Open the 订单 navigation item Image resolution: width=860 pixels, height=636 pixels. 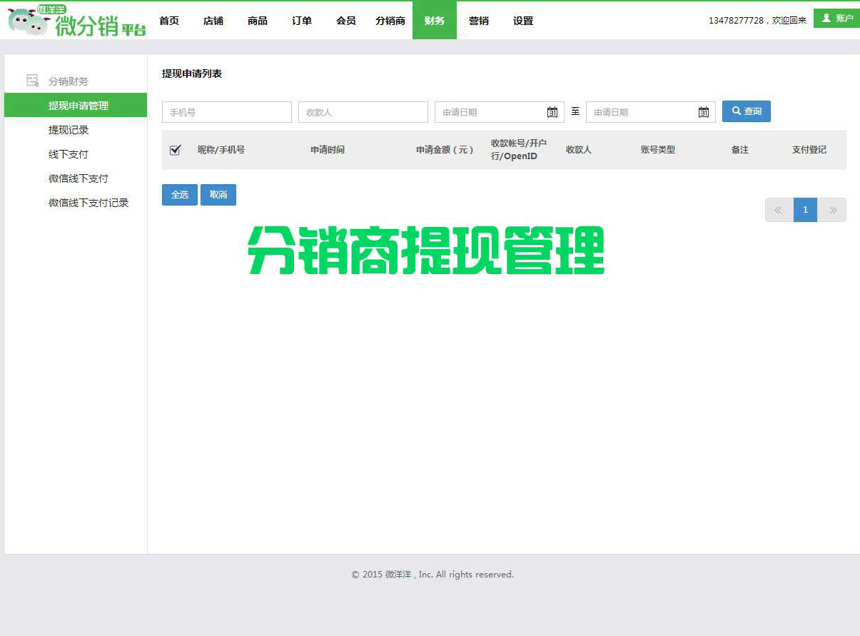click(302, 21)
